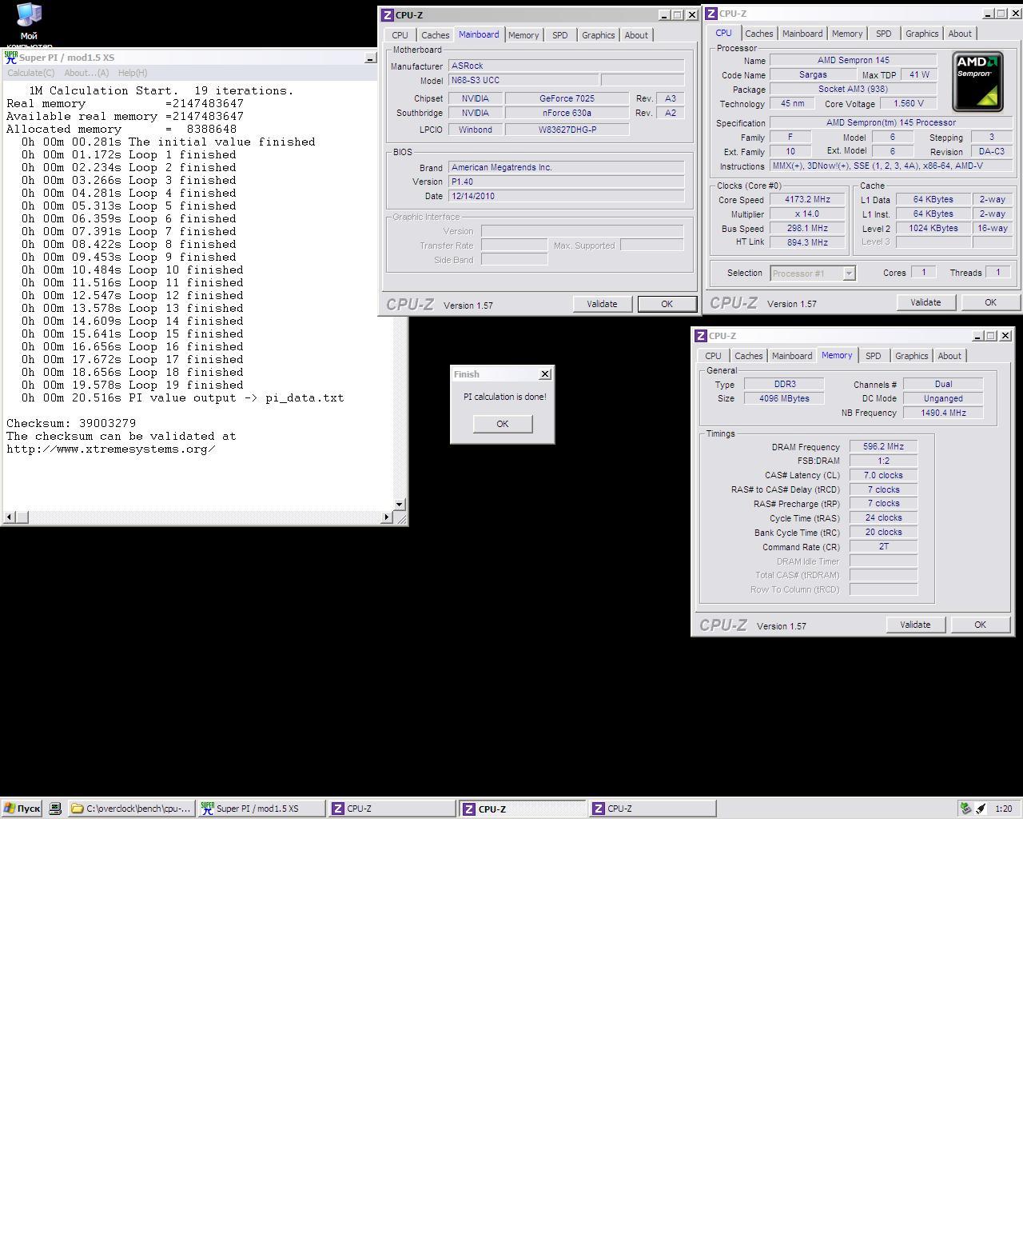1023x1238 pixels.
Task: Open the Caches tab in the Memory window
Action: 749,356
